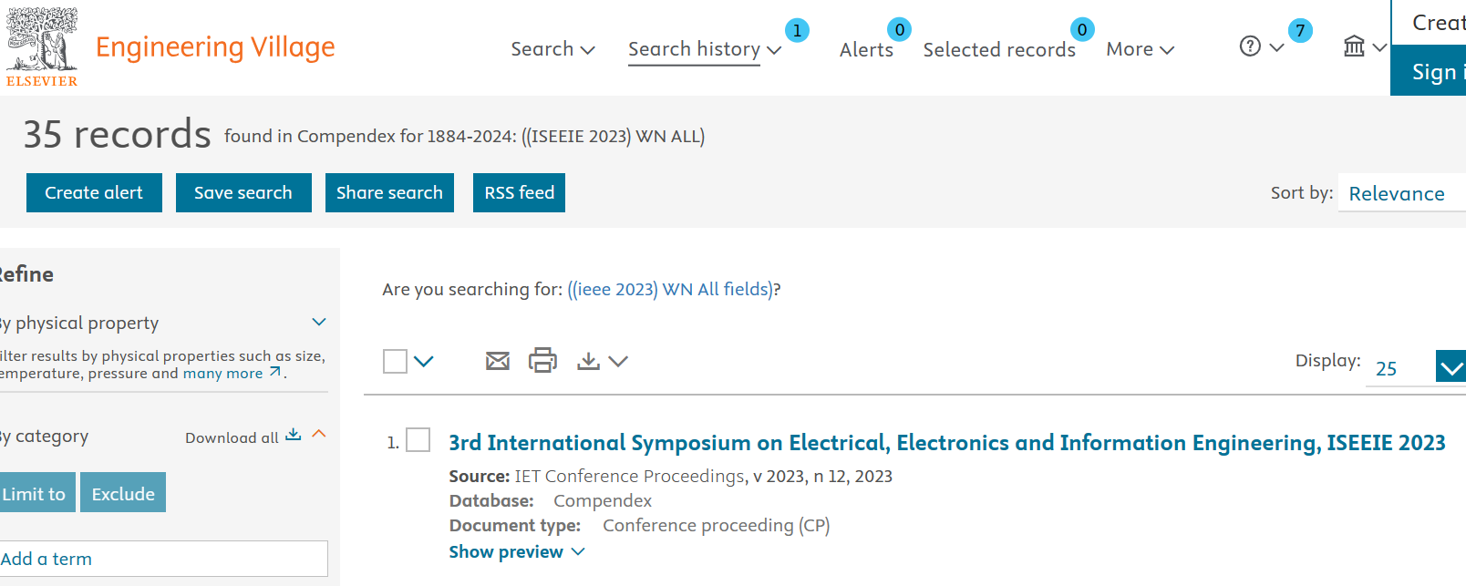Open the Sort by Relevance dropdown

click(1399, 193)
